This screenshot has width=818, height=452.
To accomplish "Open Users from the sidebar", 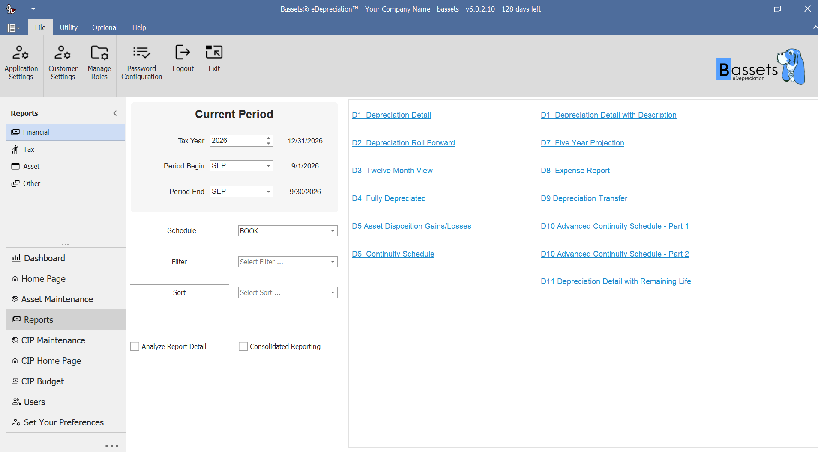I will coord(66,402).
